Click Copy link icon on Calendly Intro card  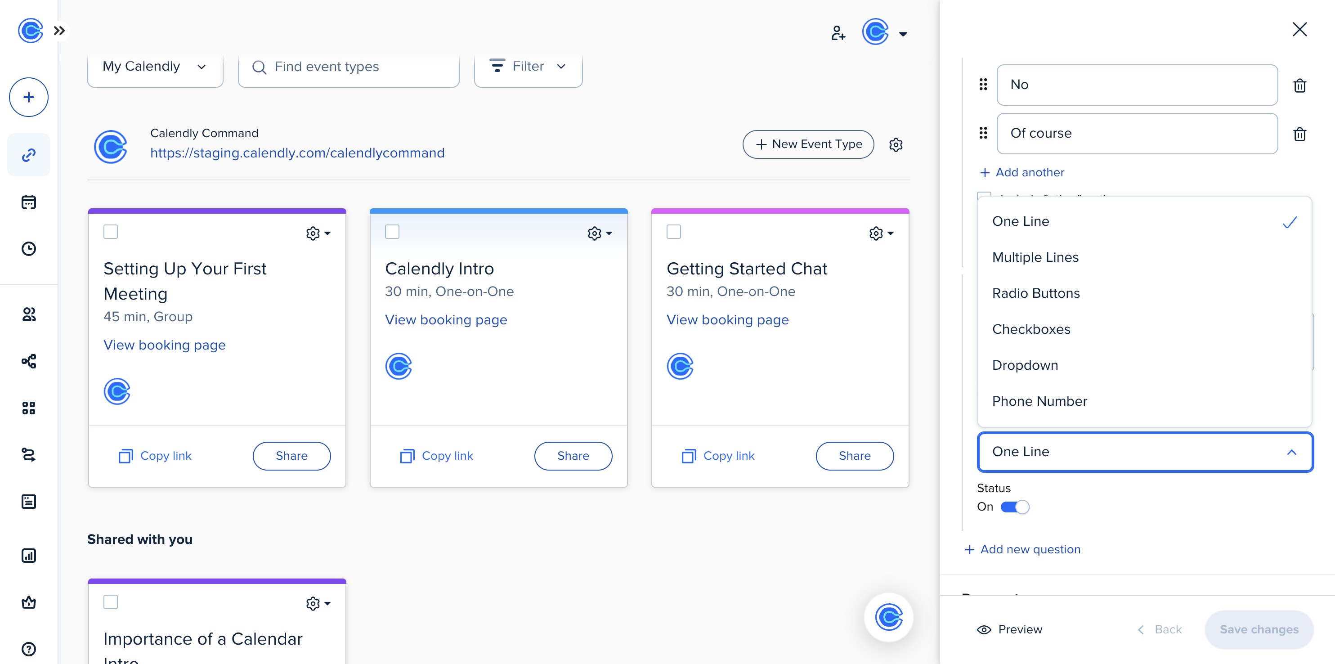point(408,456)
